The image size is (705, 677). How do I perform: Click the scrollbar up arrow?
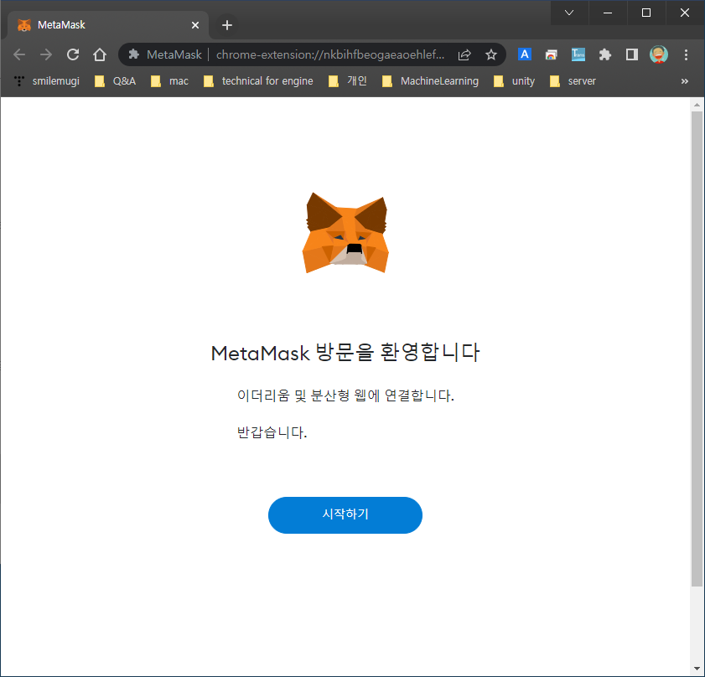(x=697, y=105)
